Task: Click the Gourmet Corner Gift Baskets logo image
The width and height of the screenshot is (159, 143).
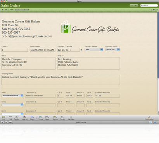Action: tap(90, 27)
